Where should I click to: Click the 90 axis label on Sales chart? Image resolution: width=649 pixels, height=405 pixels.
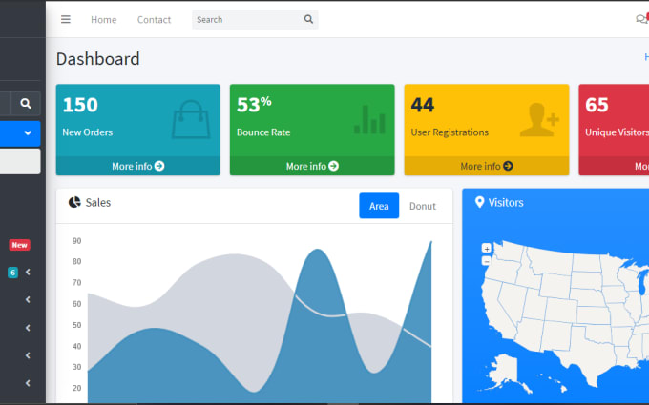77,241
